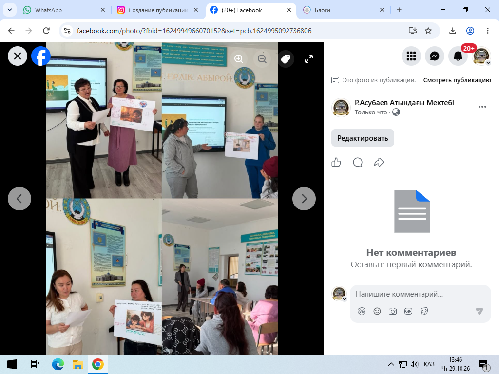Close the photo viewer with X button
The height and width of the screenshot is (374, 499).
click(18, 56)
